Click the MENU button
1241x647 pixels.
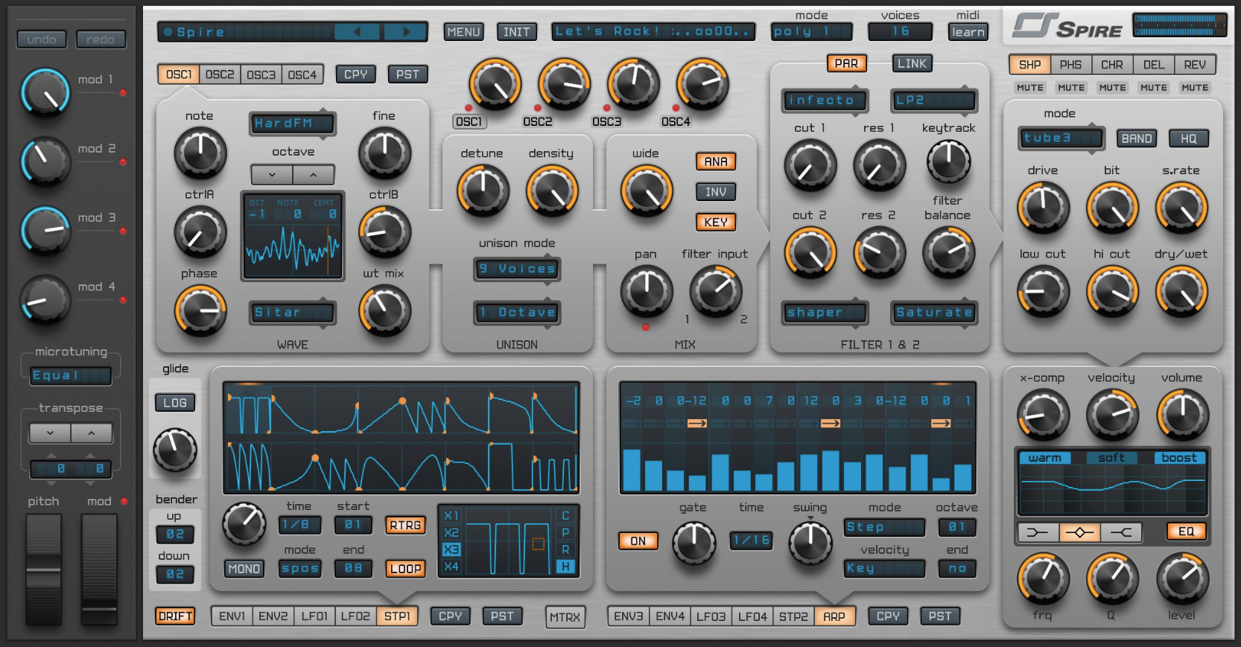463,32
